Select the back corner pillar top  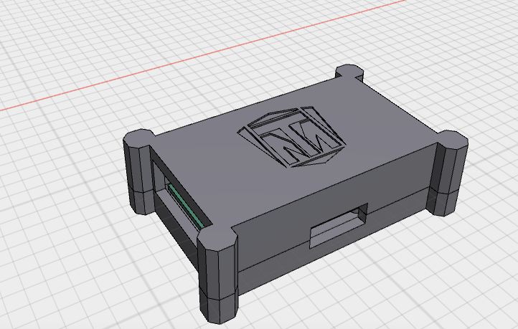click(x=351, y=72)
